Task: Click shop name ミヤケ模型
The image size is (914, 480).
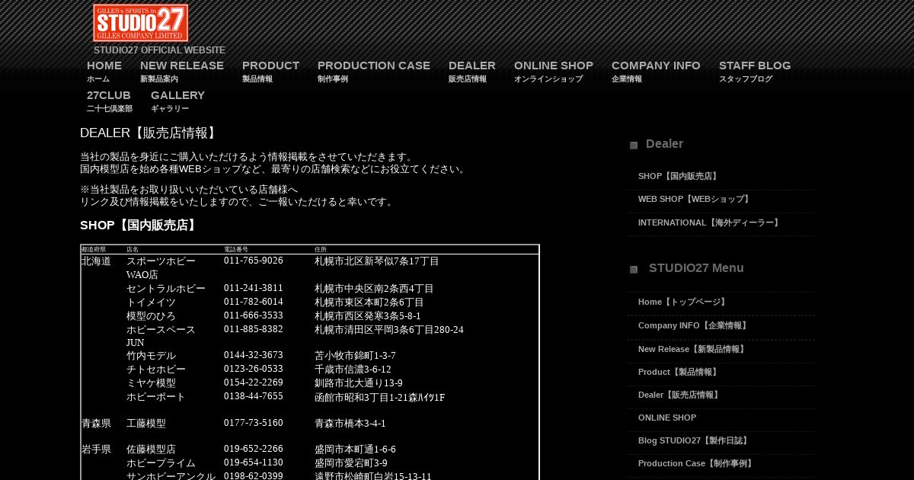Action: point(151,383)
